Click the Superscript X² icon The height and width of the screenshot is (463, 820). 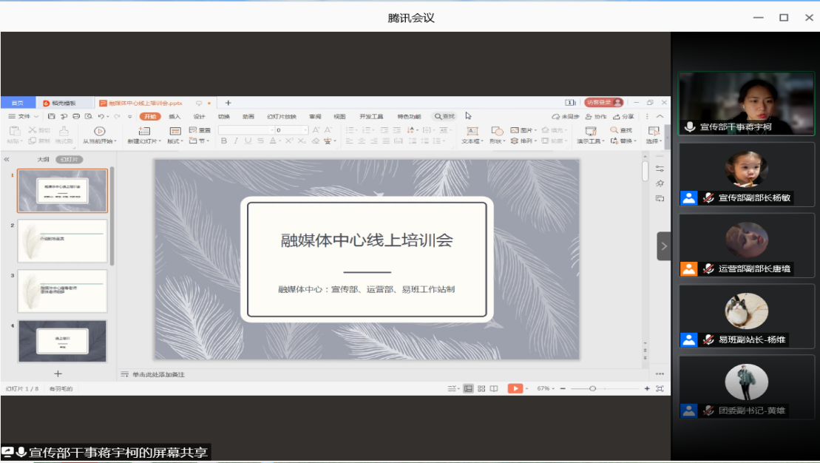click(289, 141)
